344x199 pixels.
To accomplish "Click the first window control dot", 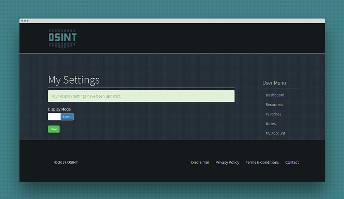I will [22, 21].
